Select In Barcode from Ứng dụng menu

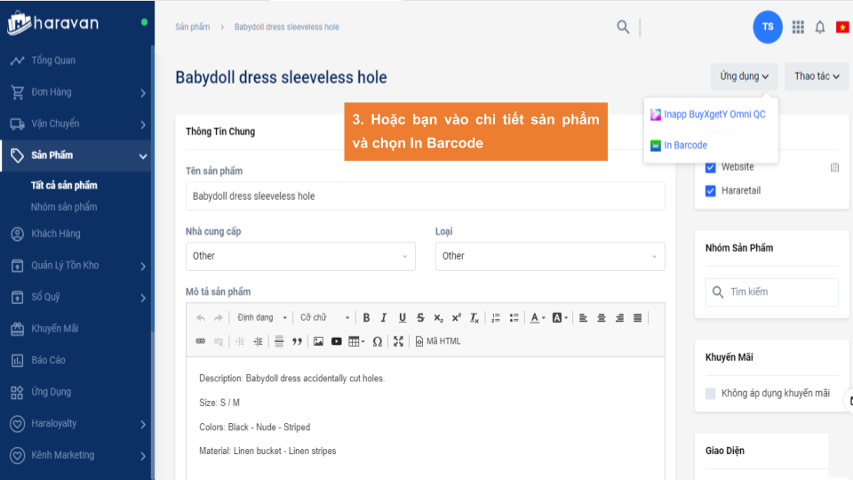point(685,145)
